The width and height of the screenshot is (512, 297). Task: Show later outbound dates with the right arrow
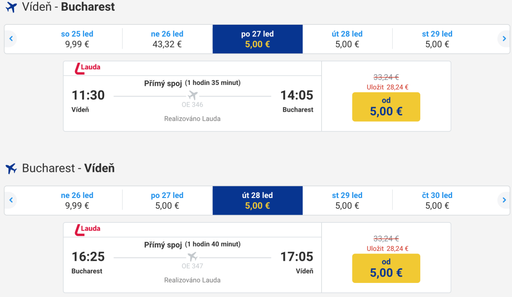coord(504,39)
